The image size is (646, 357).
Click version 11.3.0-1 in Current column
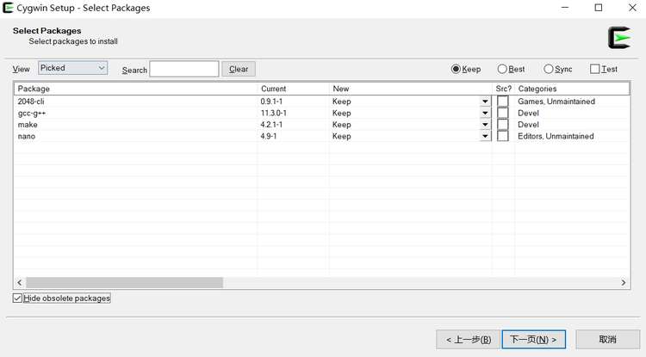point(274,113)
